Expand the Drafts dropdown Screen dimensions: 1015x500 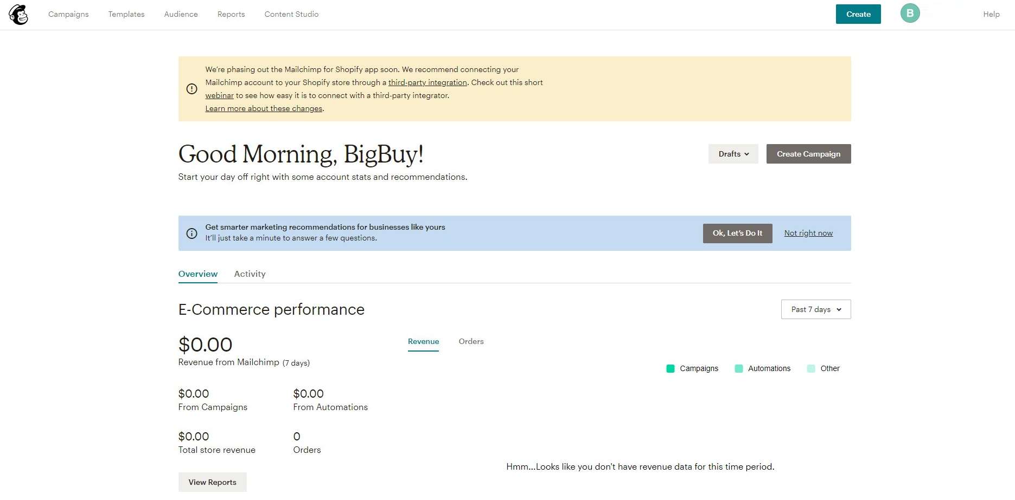pos(733,154)
